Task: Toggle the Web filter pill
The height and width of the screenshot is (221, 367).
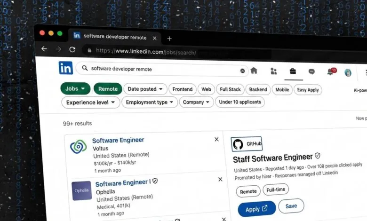Action: [x=206, y=89]
